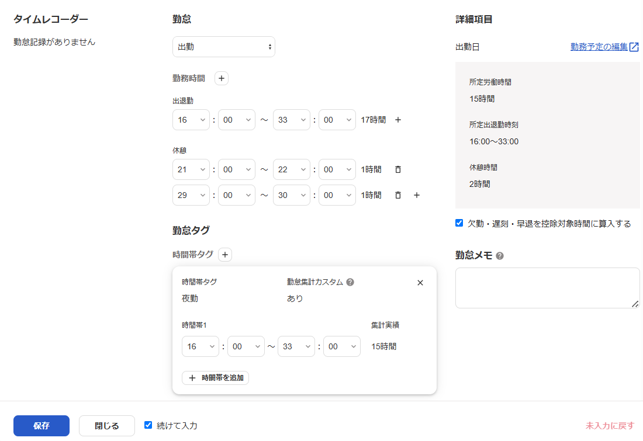
Task: Select 集計実績 value 15時間
Action: pos(384,346)
